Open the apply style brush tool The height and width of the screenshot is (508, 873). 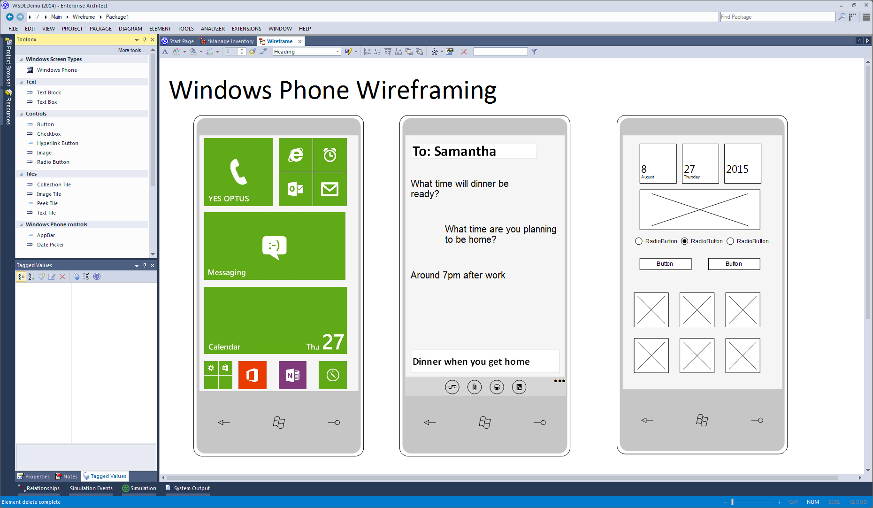(253, 52)
